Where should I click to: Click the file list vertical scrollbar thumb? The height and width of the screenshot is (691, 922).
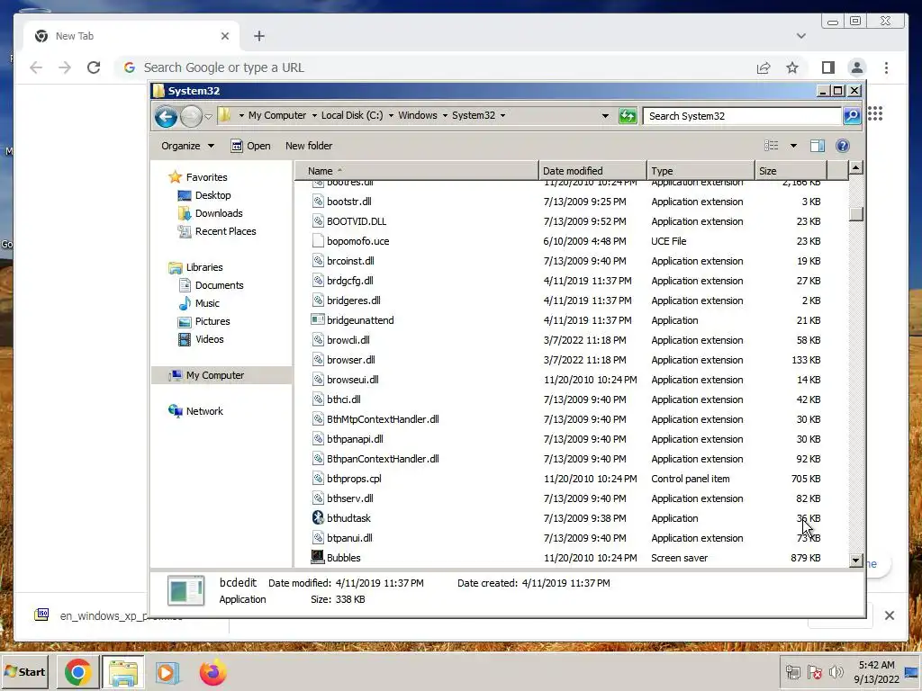[x=856, y=214]
